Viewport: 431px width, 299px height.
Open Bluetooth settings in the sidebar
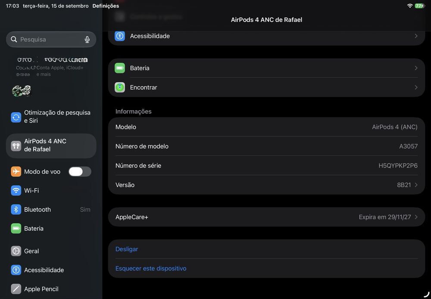click(x=51, y=210)
